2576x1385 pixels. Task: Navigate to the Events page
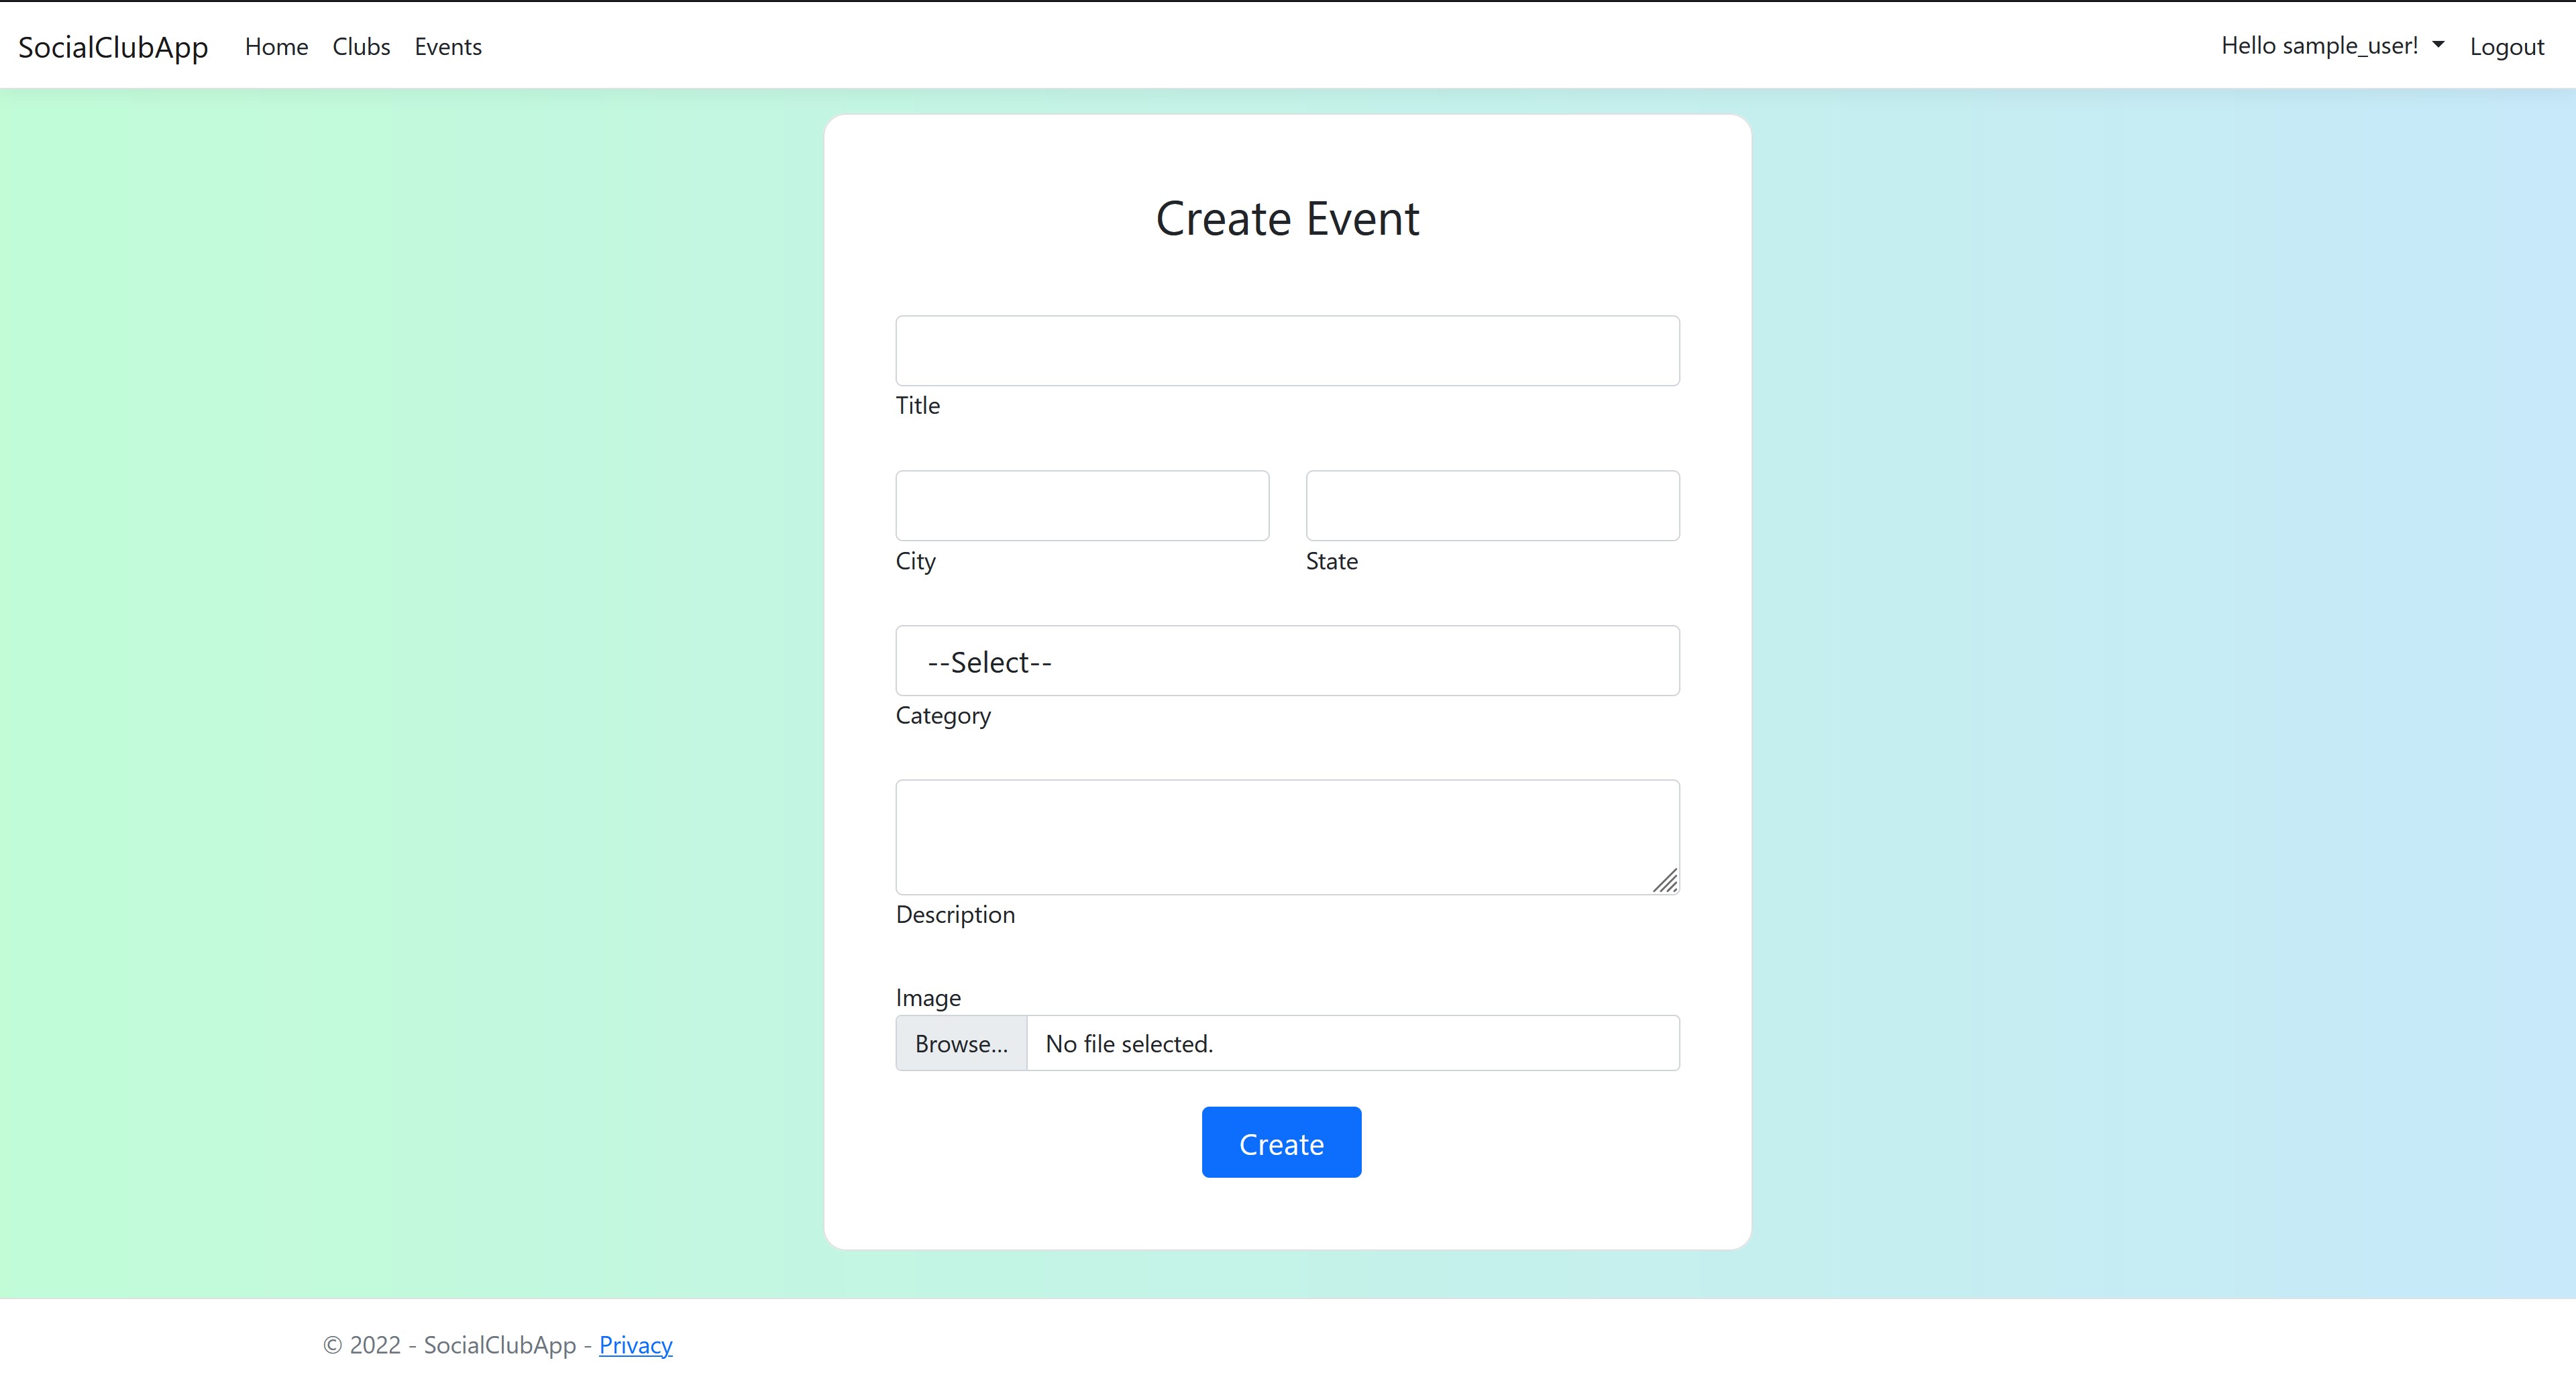(x=447, y=46)
